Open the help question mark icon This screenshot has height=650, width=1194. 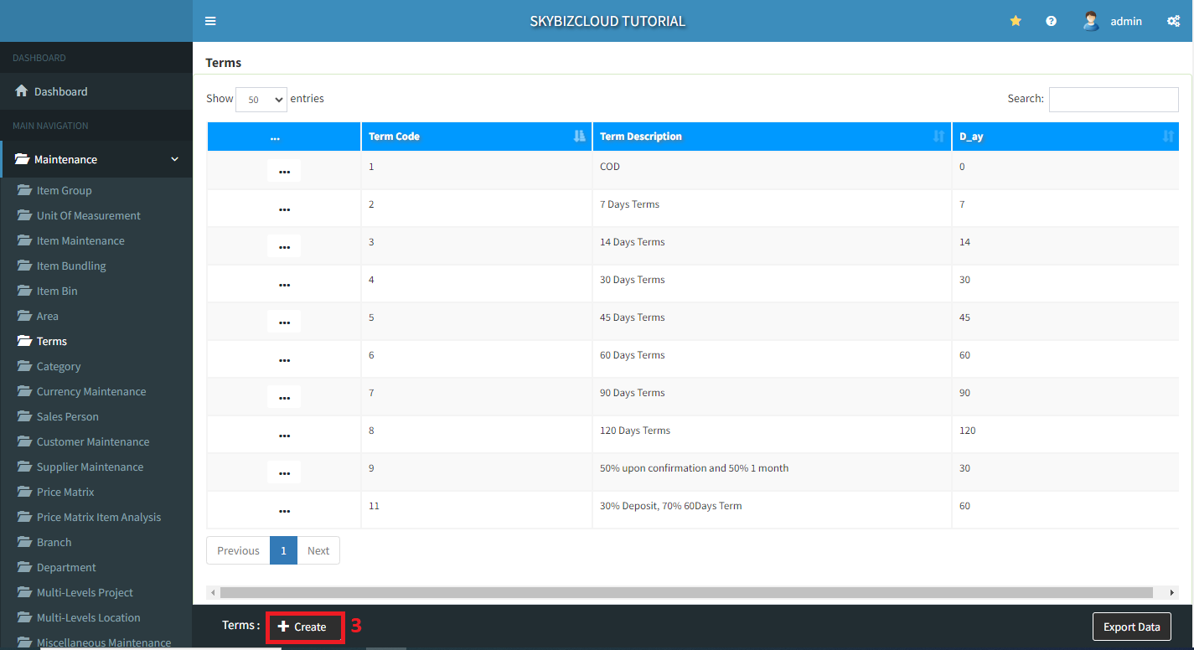pos(1051,21)
